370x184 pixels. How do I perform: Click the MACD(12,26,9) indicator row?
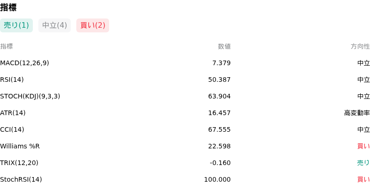tap(185, 63)
